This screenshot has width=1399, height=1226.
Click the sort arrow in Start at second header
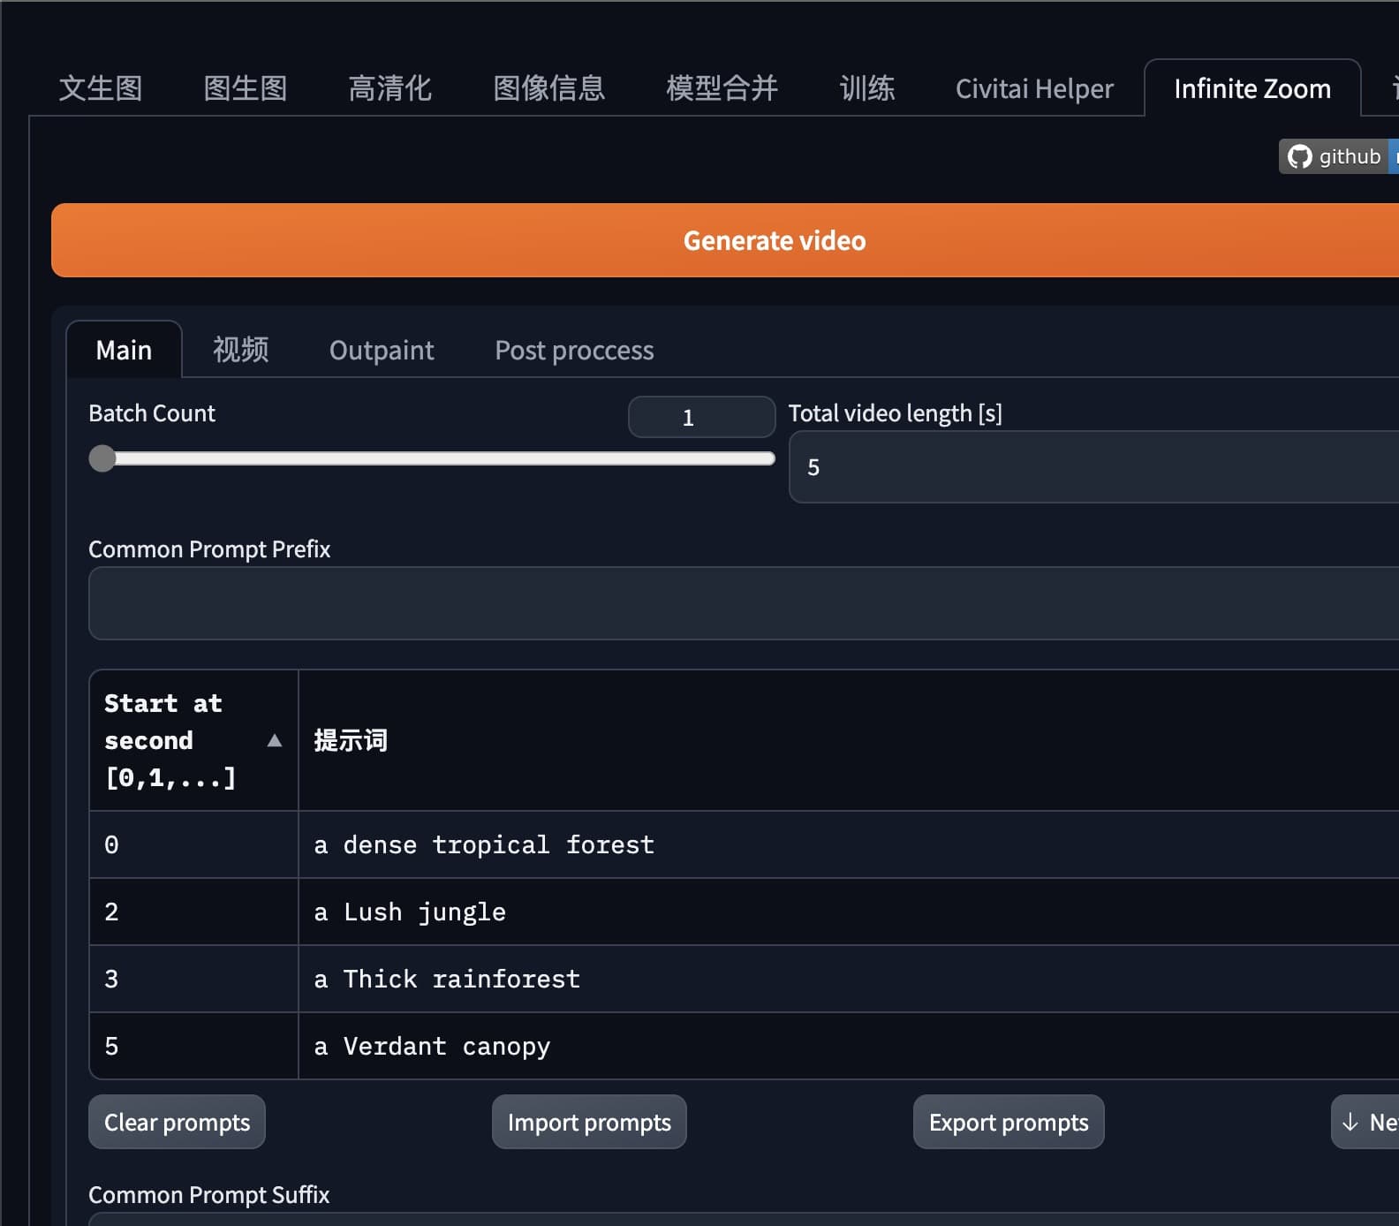[x=275, y=740]
